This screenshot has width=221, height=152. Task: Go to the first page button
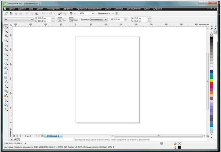(17, 136)
